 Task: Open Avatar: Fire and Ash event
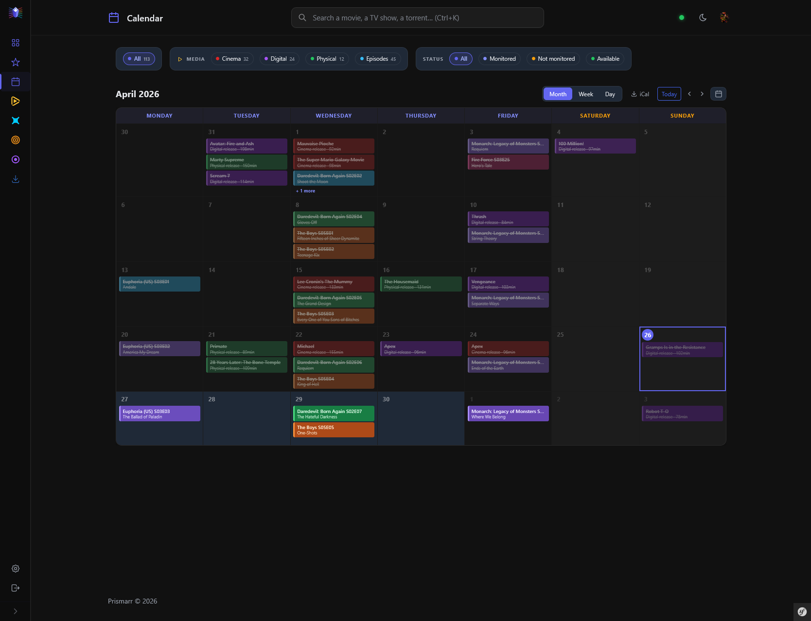247,146
